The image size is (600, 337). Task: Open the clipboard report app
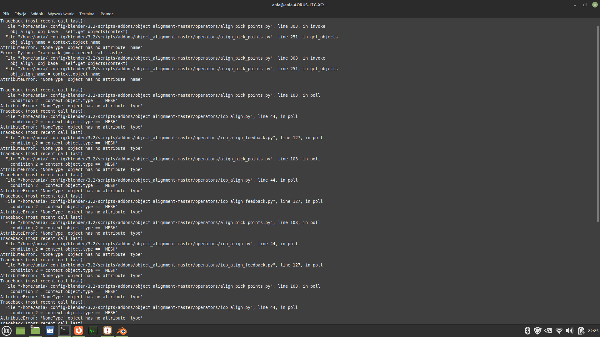107,330
